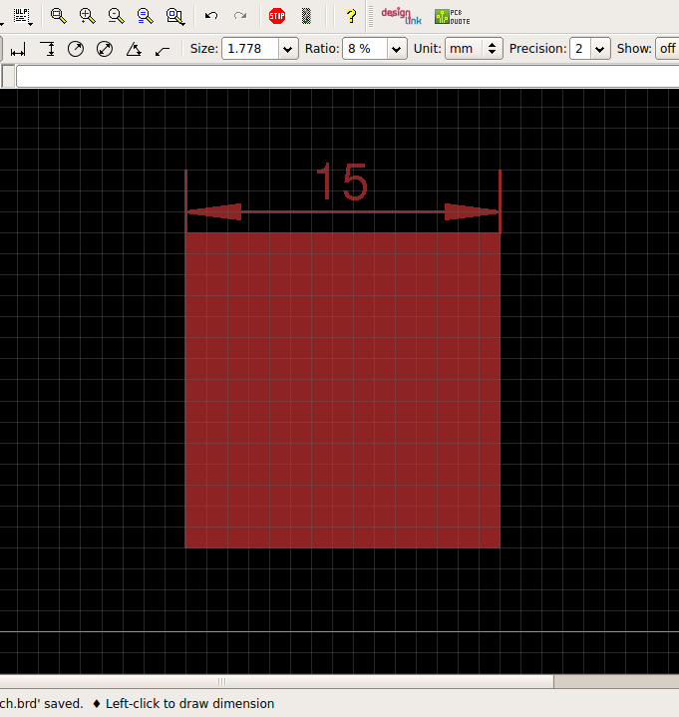The height and width of the screenshot is (717, 679).
Task: Open the Ratio dropdown arrow
Action: click(397, 49)
